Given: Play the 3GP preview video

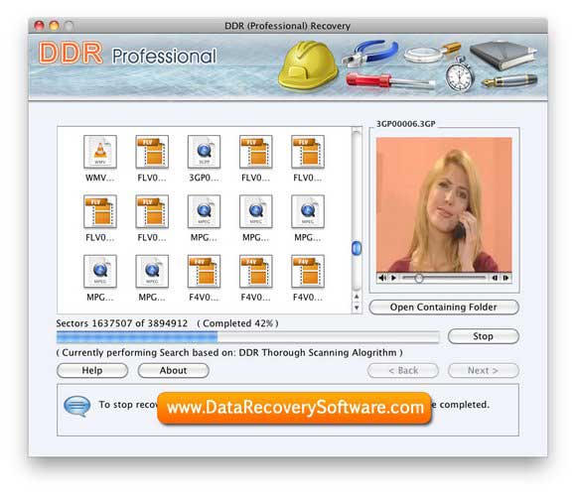Looking at the screenshot, I should (x=393, y=278).
